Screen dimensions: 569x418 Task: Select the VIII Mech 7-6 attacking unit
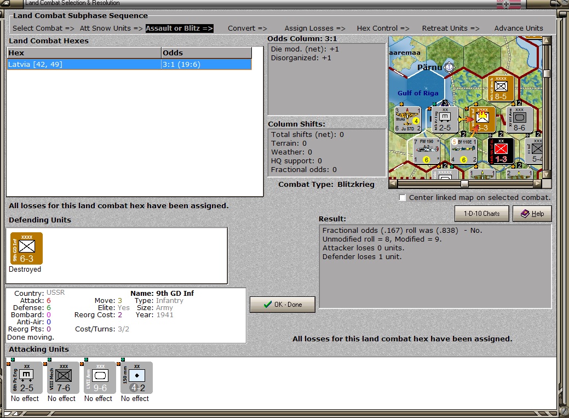tap(63, 377)
